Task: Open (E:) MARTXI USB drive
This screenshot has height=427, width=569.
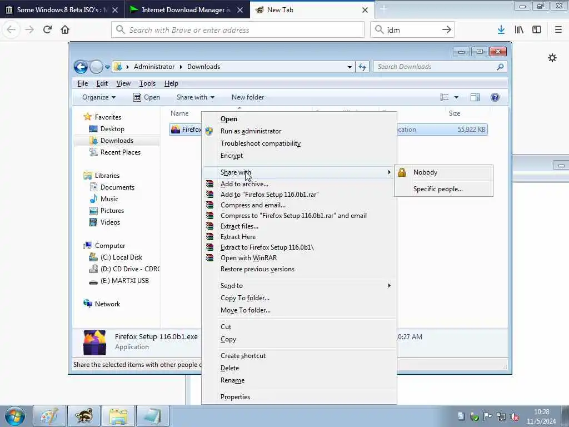Action: 124,281
